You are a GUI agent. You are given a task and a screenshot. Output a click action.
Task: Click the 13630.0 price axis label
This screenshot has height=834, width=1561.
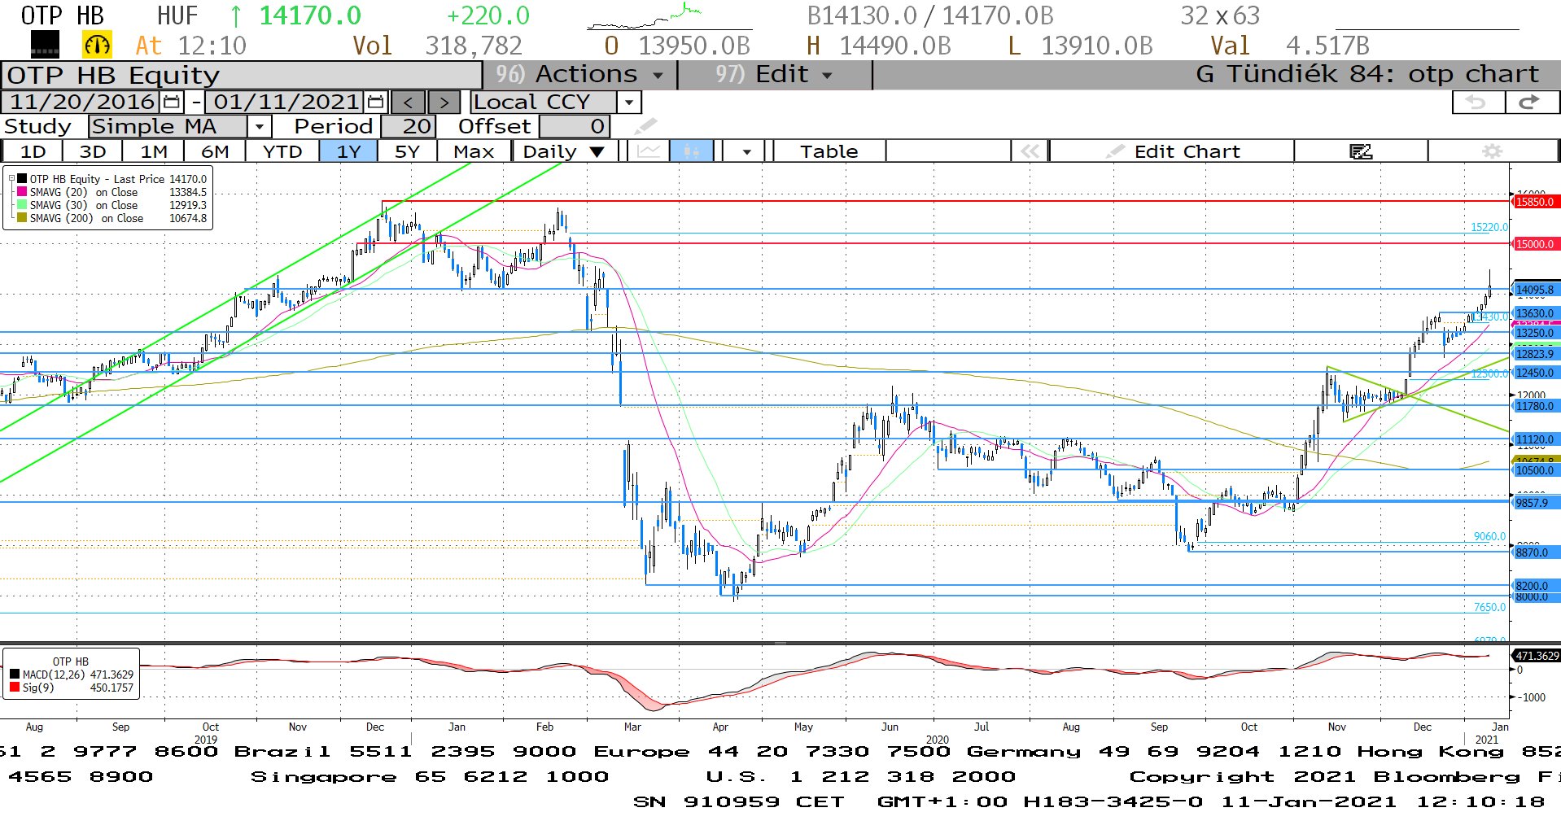(1535, 313)
